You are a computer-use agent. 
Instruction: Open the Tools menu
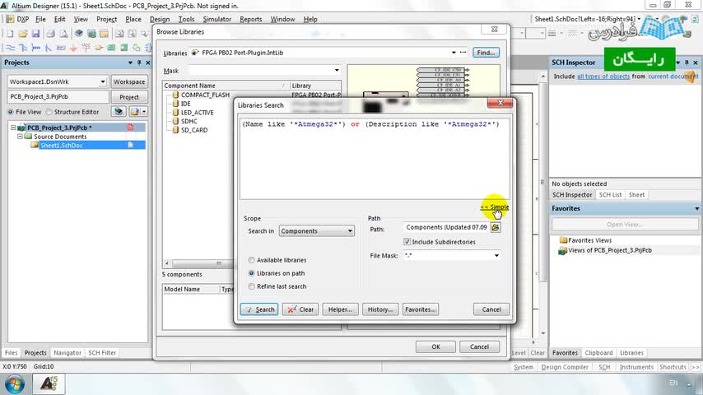click(186, 19)
